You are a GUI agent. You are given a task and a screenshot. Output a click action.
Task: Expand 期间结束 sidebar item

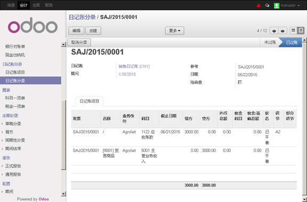coord(13,149)
